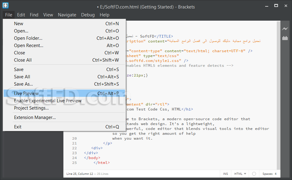The image size is (292, 180).
Task: Click '25 Lines' count in status bar
Action: click(103, 174)
